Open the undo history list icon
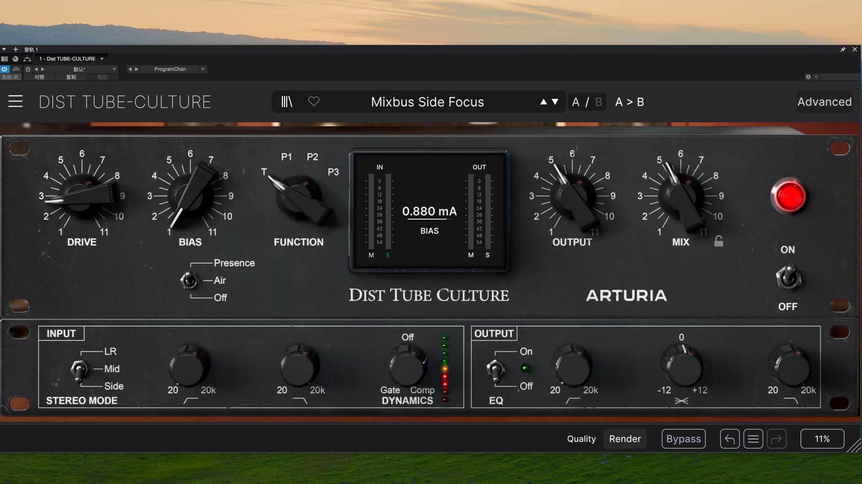Screen dimensions: 862x484 (x=753, y=439)
